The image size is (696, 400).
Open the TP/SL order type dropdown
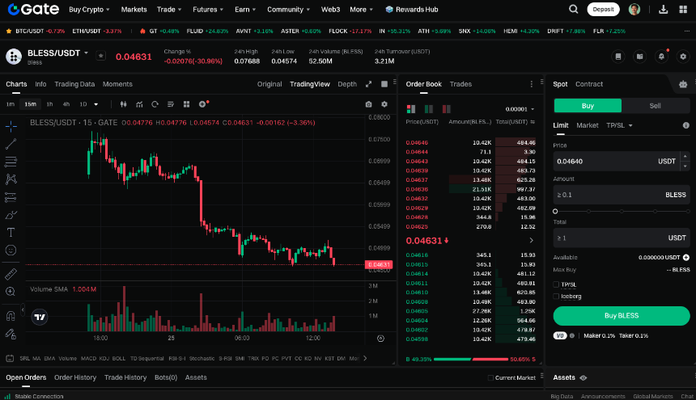(x=619, y=125)
